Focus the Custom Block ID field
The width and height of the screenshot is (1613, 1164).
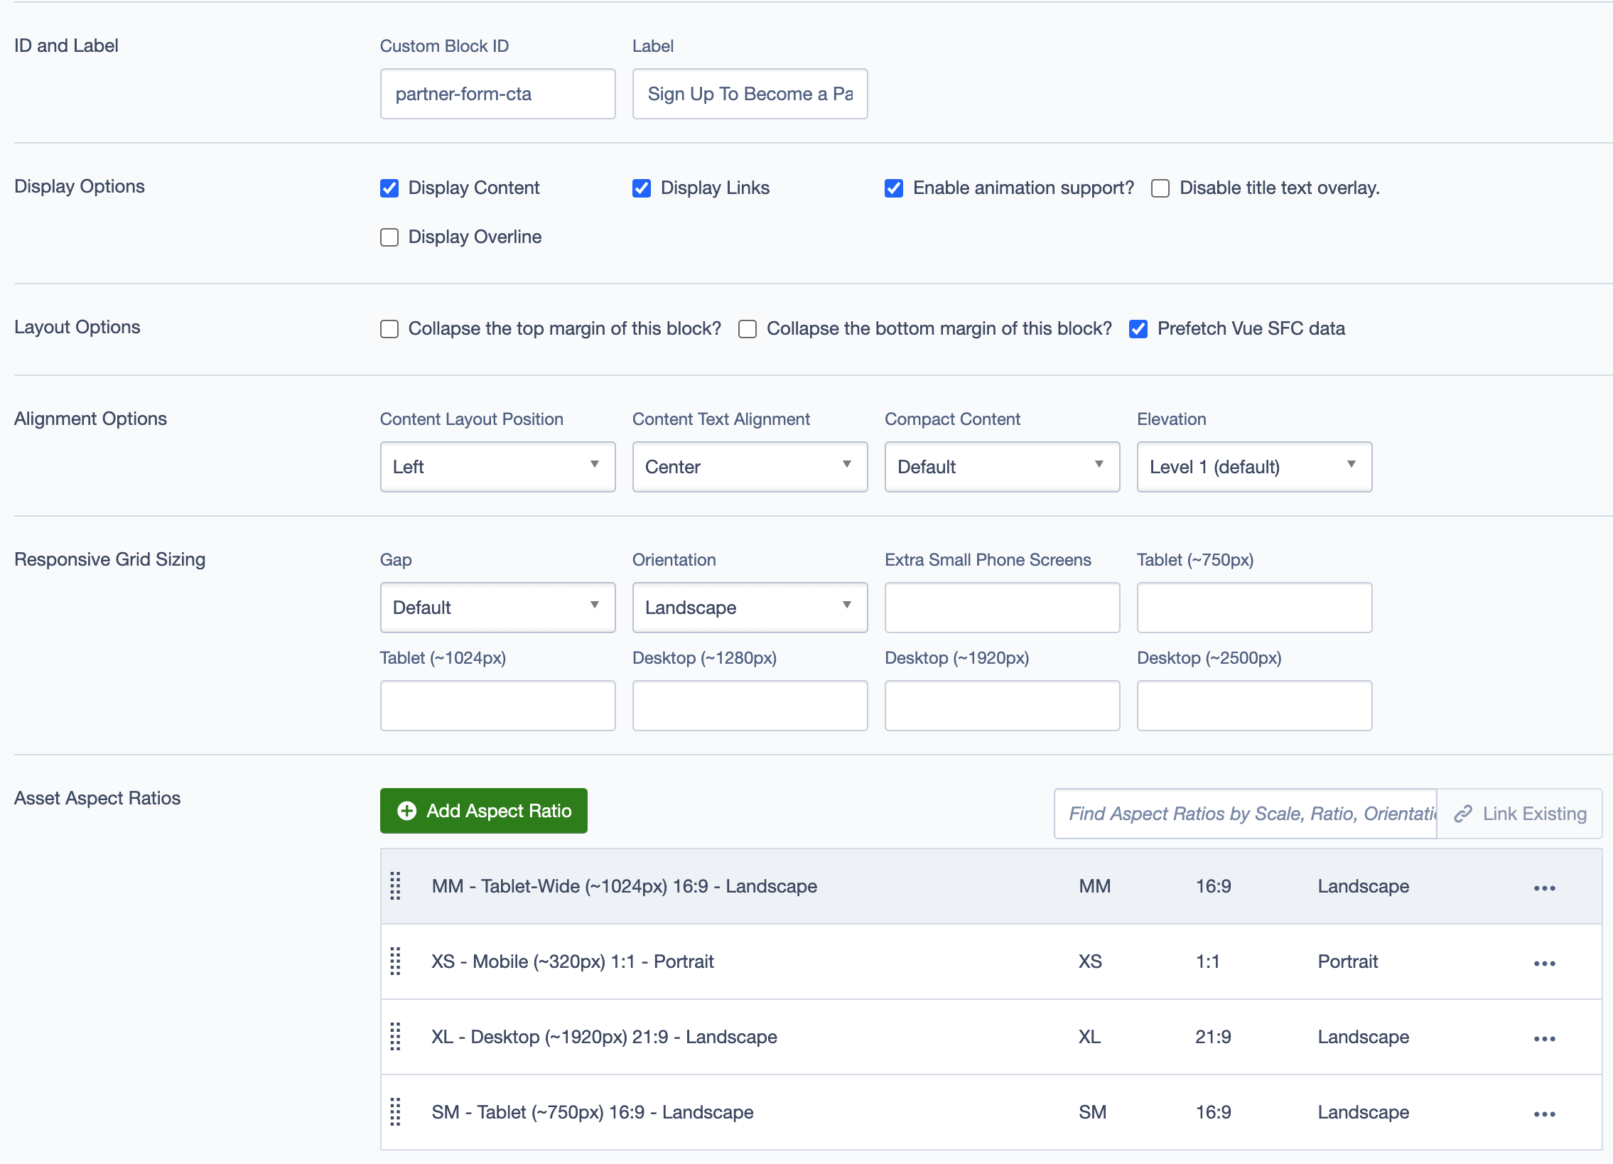point(497,94)
